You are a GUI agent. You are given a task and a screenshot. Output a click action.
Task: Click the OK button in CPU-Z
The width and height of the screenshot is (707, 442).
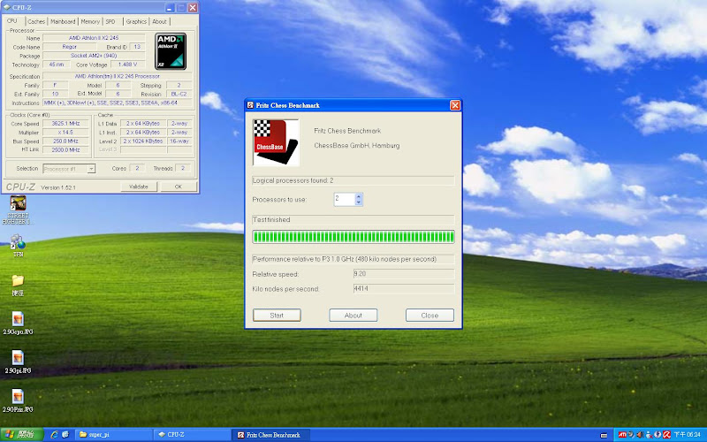(x=179, y=187)
